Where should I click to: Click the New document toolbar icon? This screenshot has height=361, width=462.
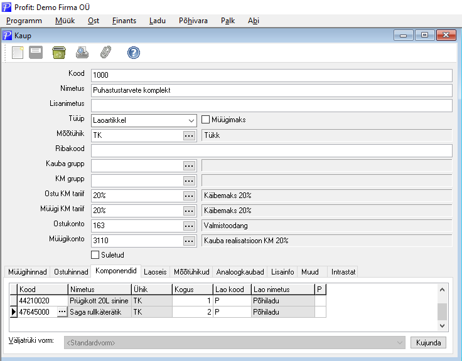tap(18, 53)
